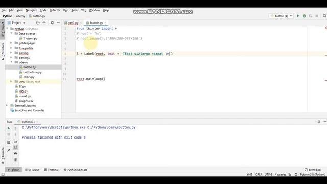This screenshot has width=327, height=184.
Task: Expand the venv library root folder
Action: tap(11, 82)
